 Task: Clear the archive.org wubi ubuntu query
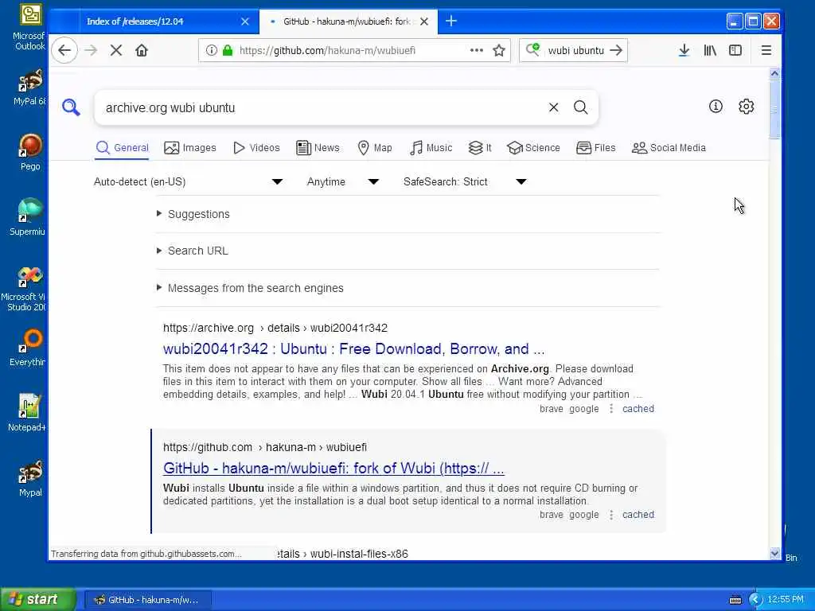[x=554, y=107]
